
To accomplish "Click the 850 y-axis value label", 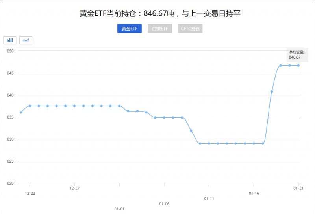I will point(10,51).
